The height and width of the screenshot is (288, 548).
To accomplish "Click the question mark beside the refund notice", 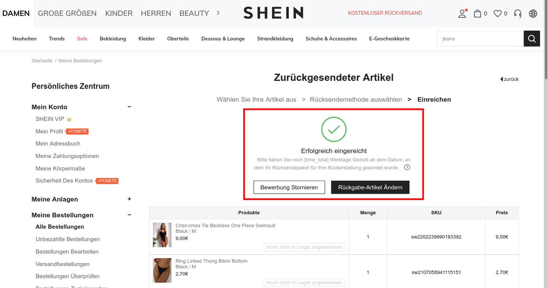I will pos(407,167).
